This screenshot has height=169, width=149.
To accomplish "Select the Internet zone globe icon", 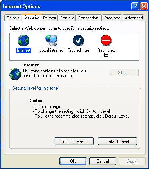I will tap(23, 40).
